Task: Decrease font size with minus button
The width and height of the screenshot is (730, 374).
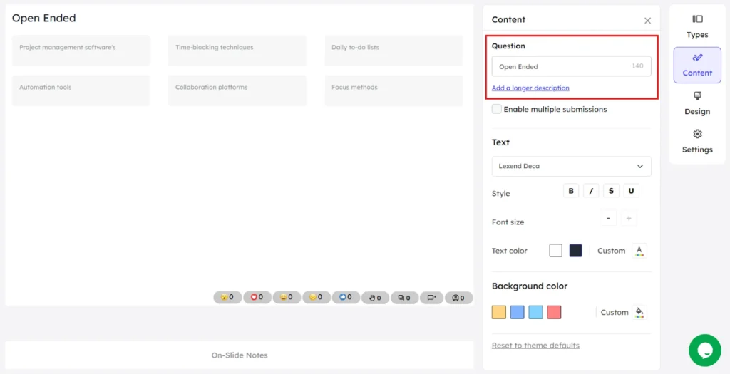Action: 608,218
